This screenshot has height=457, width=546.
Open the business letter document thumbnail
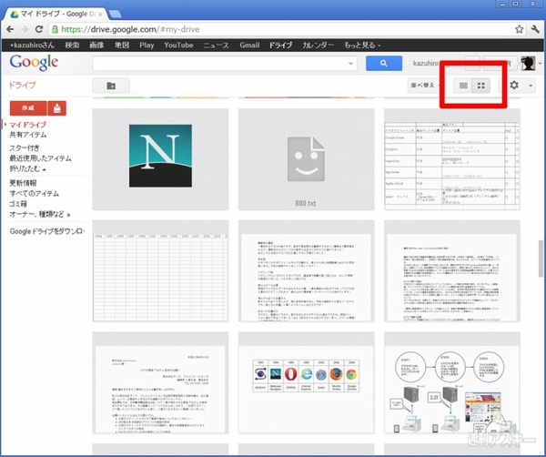160,382
